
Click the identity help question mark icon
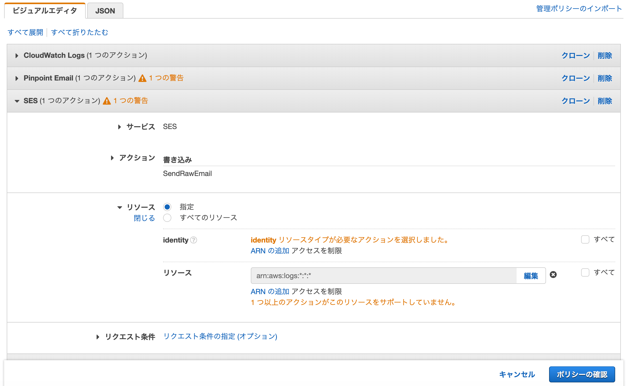pos(194,240)
